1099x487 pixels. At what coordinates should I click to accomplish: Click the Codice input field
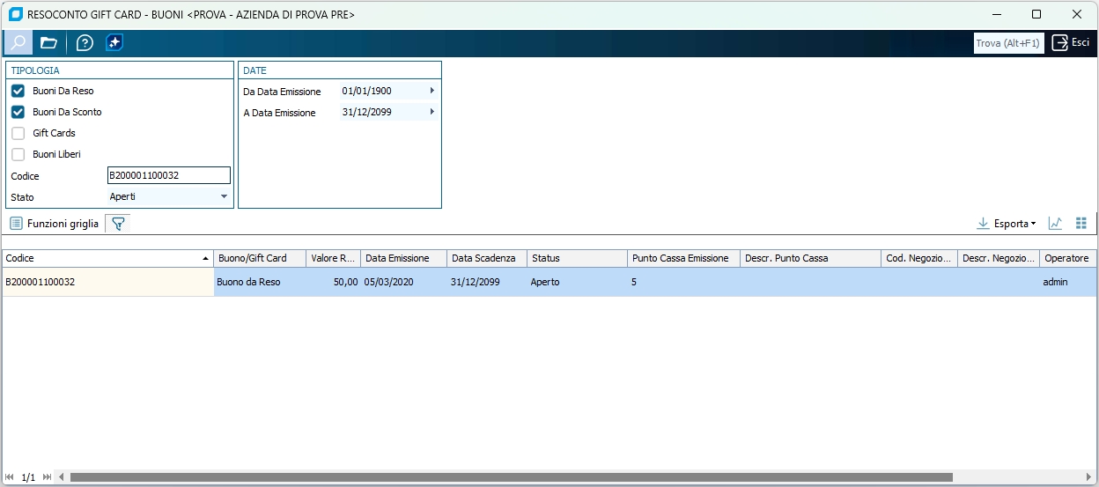click(x=168, y=175)
